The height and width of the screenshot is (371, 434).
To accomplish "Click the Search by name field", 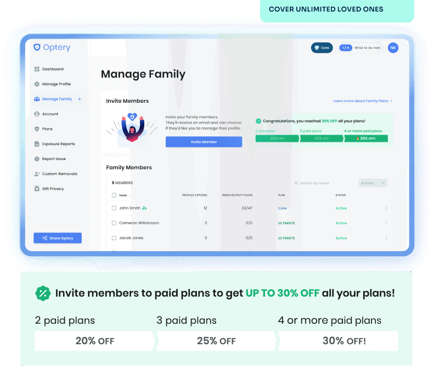I will pyautogui.click(x=314, y=183).
